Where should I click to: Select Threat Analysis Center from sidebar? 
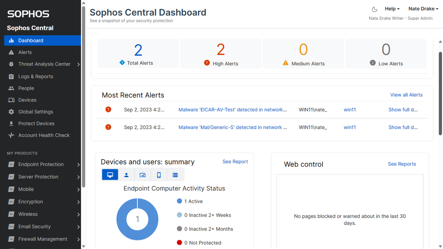(44, 64)
